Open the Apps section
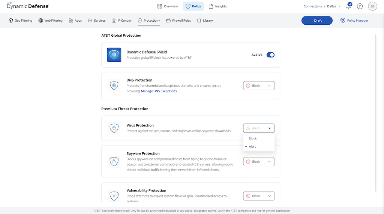Screen dimensions: 384x214 (x=75, y=21)
